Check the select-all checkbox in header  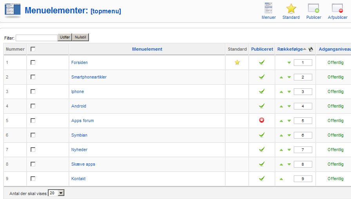coord(33,49)
